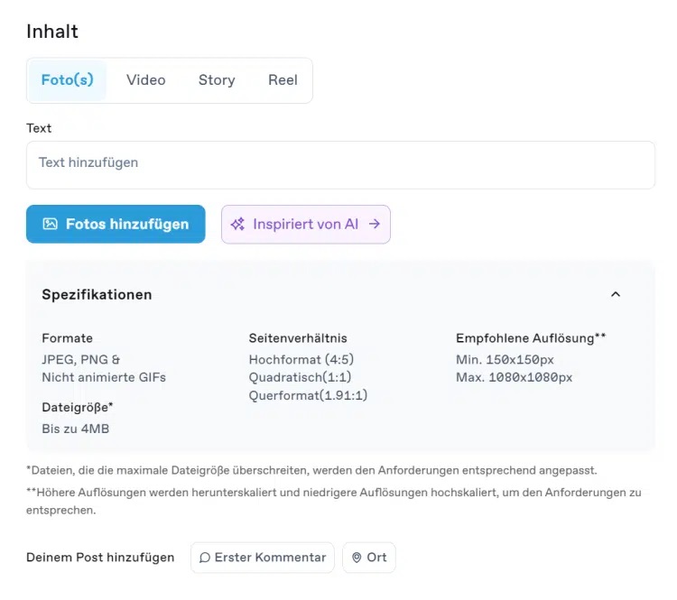Click the AI sparkle icon

[x=238, y=224]
